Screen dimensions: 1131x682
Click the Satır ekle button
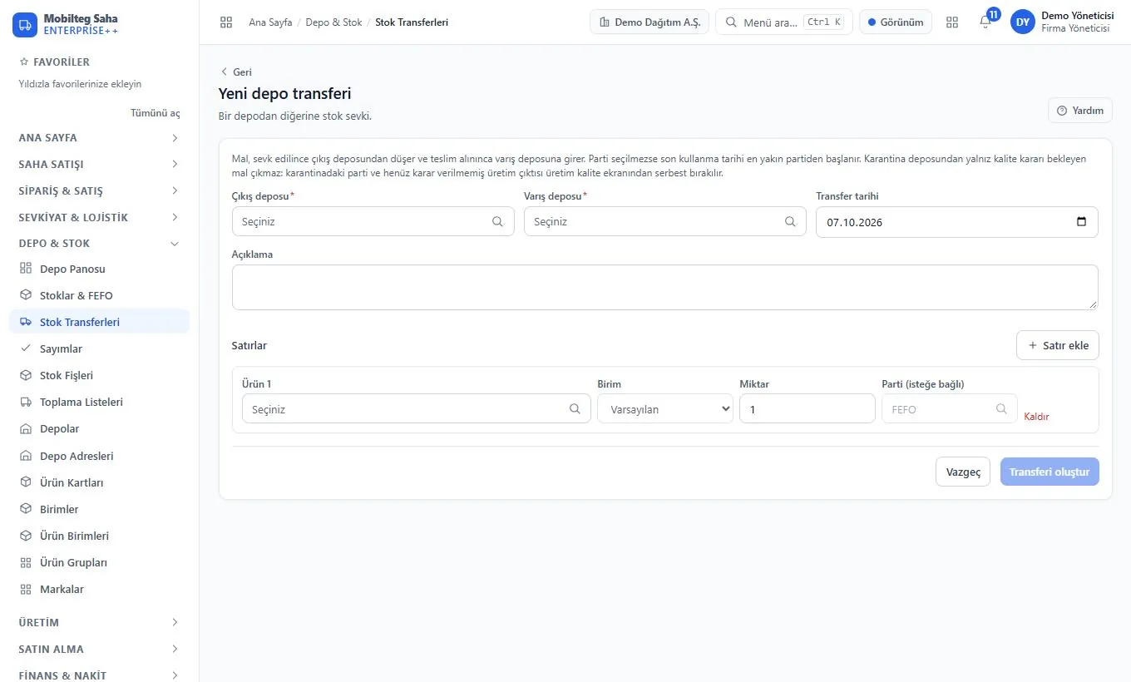1058,345
